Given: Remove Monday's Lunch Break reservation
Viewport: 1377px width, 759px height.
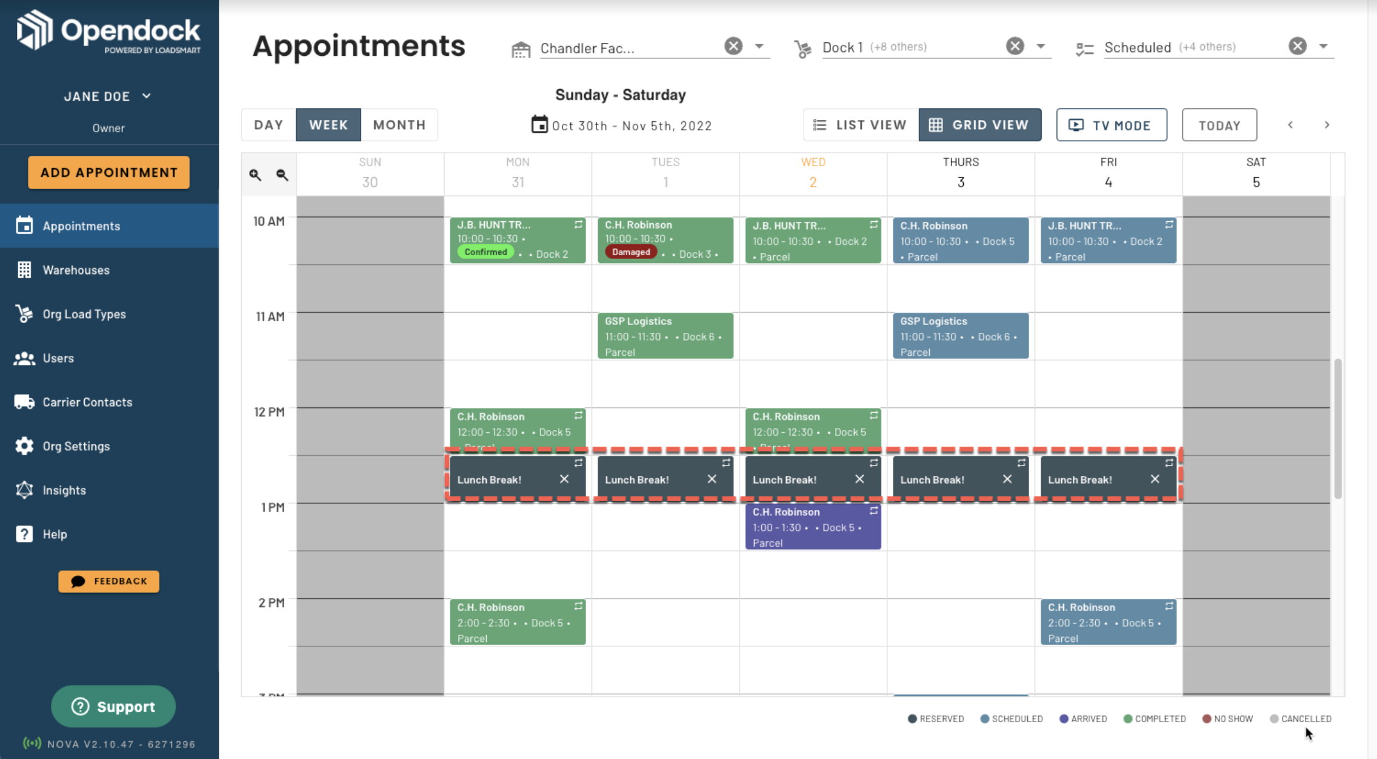Looking at the screenshot, I should coord(564,479).
